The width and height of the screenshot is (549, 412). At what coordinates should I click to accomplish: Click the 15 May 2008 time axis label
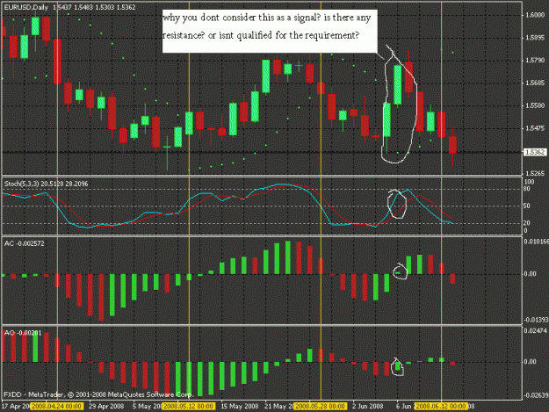click(x=240, y=407)
